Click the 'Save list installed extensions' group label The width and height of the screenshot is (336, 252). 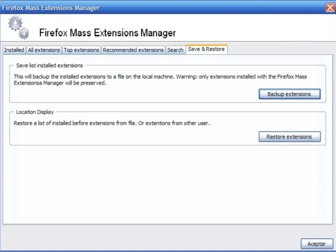pos(50,66)
